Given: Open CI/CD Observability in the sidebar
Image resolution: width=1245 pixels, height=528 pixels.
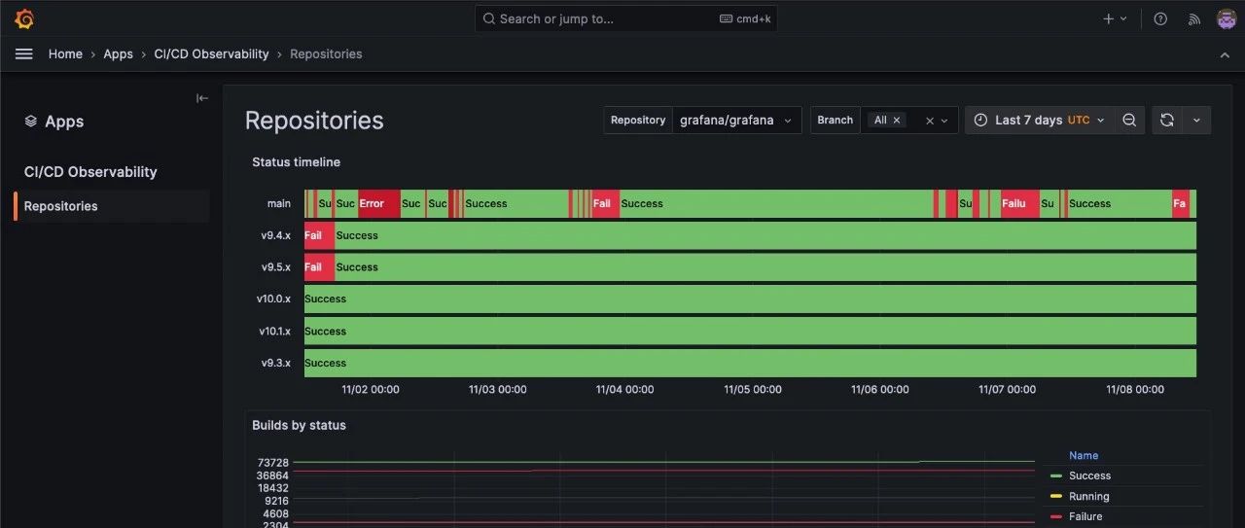Looking at the screenshot, I should (90, 172).
